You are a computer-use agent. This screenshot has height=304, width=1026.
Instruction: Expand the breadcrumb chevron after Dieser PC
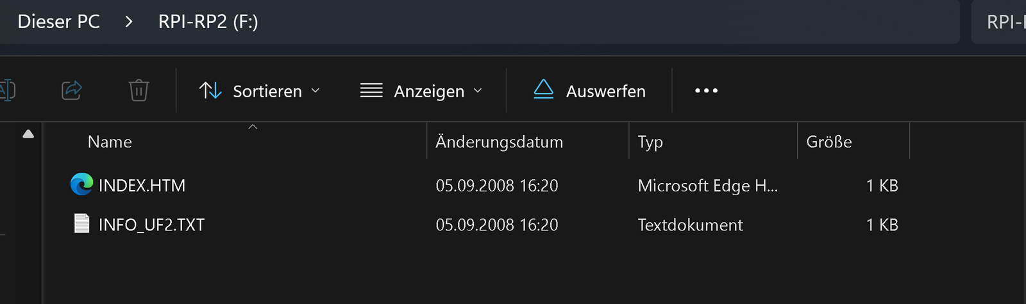(129, 22)
